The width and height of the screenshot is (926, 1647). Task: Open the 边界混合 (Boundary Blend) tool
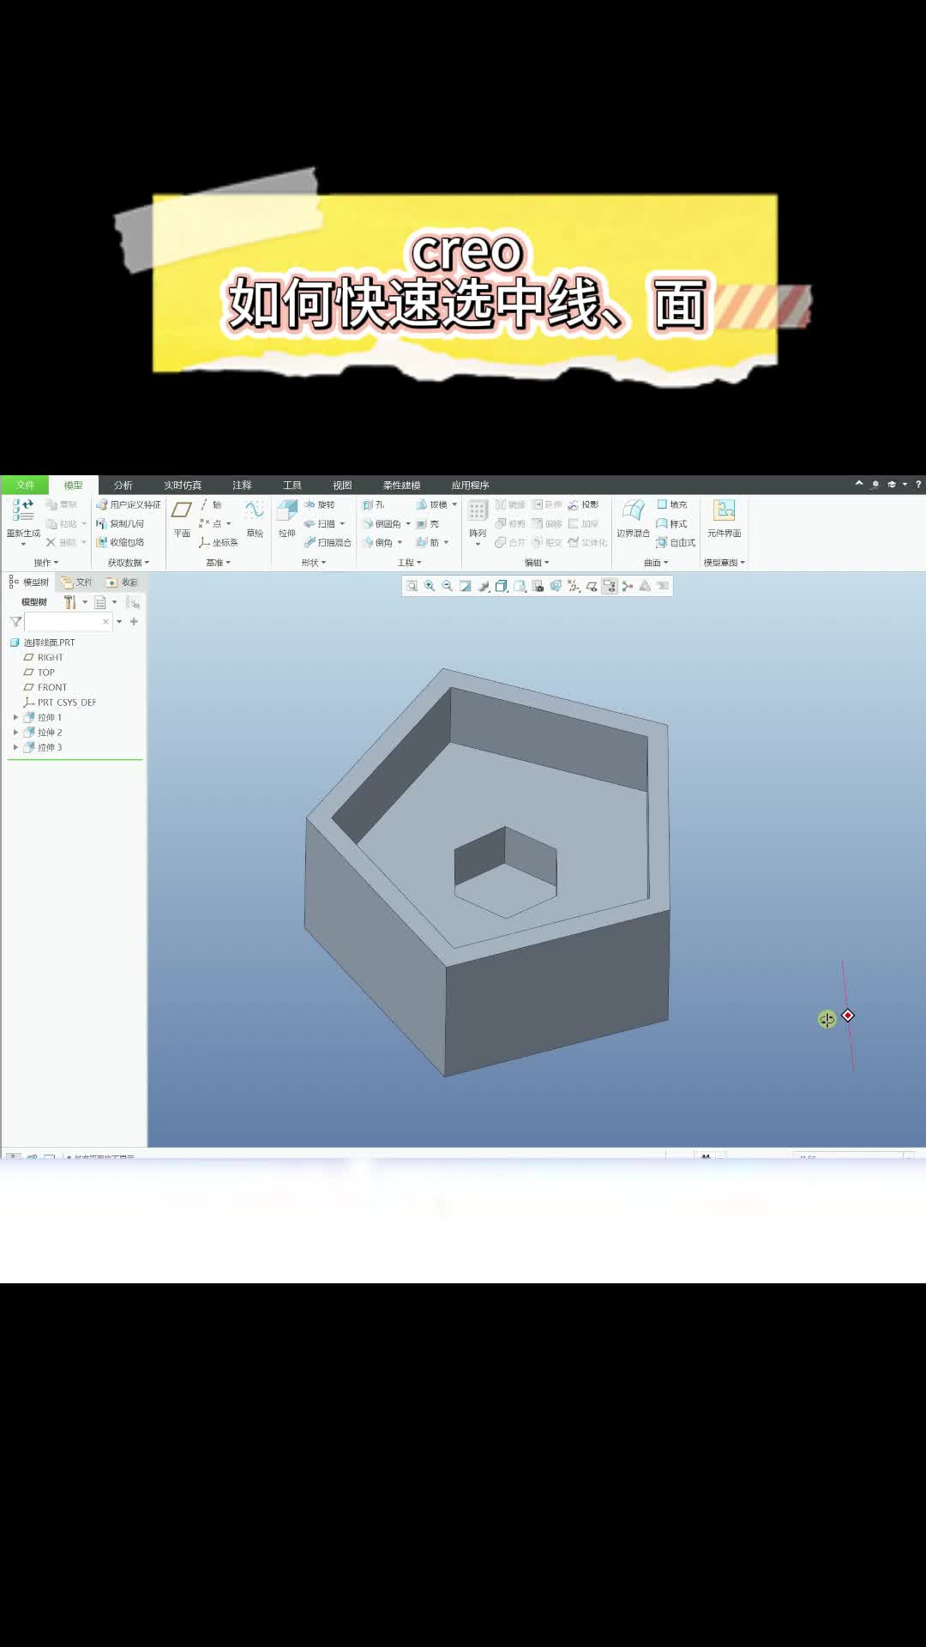click(633, 518)
